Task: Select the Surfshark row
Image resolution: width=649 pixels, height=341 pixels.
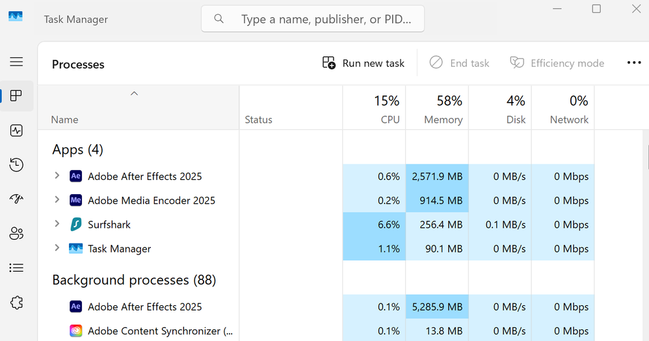Action: [316, 225]
